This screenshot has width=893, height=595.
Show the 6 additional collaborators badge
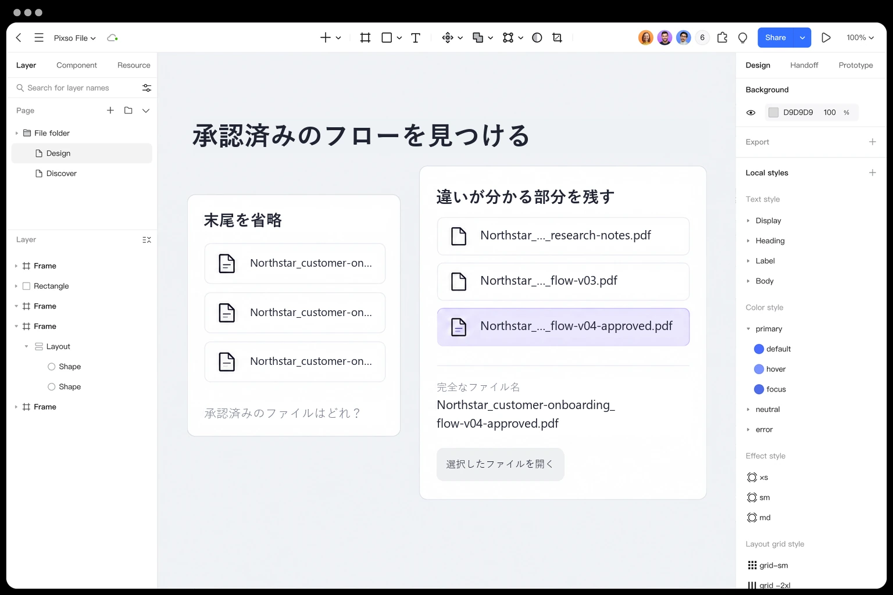pos(702,38)
